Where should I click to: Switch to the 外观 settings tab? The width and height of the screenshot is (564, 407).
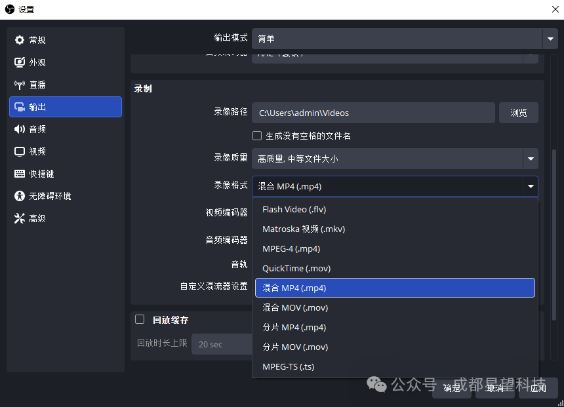66,62
